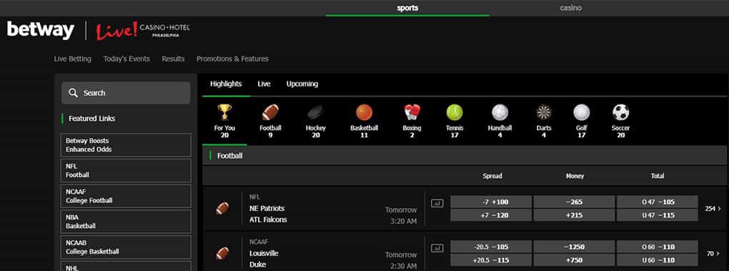Click the betway logo
The height and width of the screenshot is (271, 729).
[x=41, y=30]
